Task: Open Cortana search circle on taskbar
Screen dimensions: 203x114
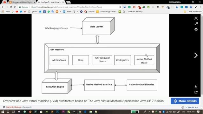Action: click(x=8, y=112)
